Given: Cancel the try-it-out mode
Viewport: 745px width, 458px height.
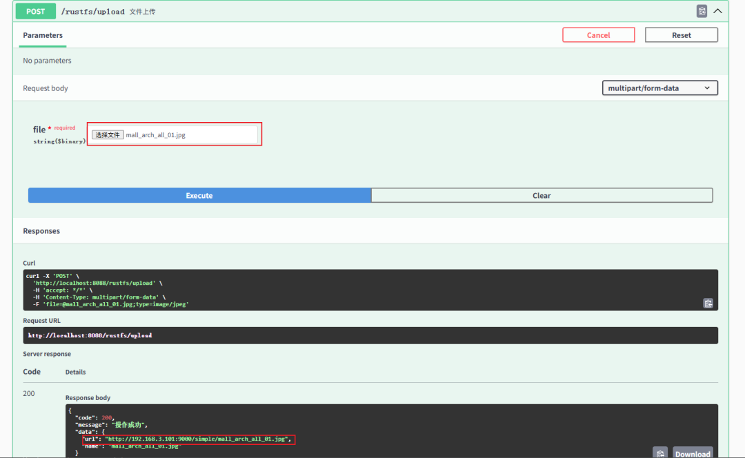Looking at the screenshot, I should coord(598,34).
